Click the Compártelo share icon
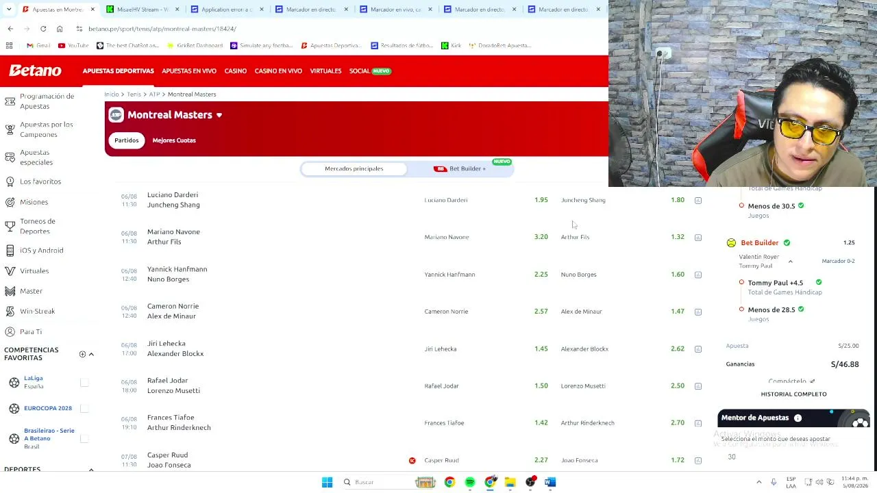 click(x=812, y=381)
